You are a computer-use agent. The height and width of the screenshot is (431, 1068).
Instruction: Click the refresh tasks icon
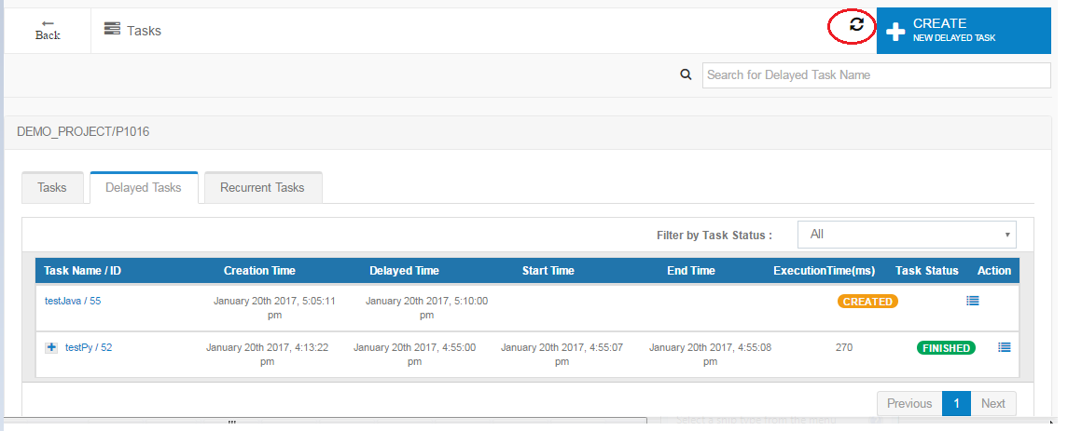coord(857,25)
